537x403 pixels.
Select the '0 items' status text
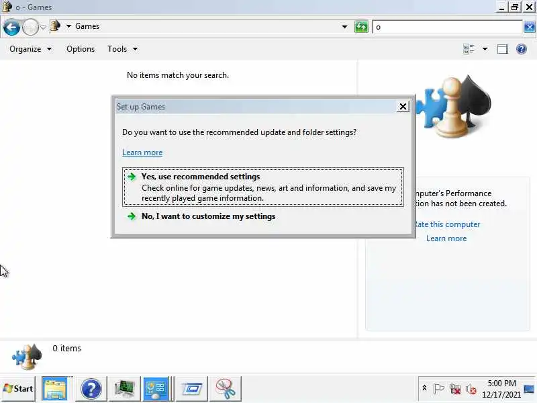(x=66, y=348)
